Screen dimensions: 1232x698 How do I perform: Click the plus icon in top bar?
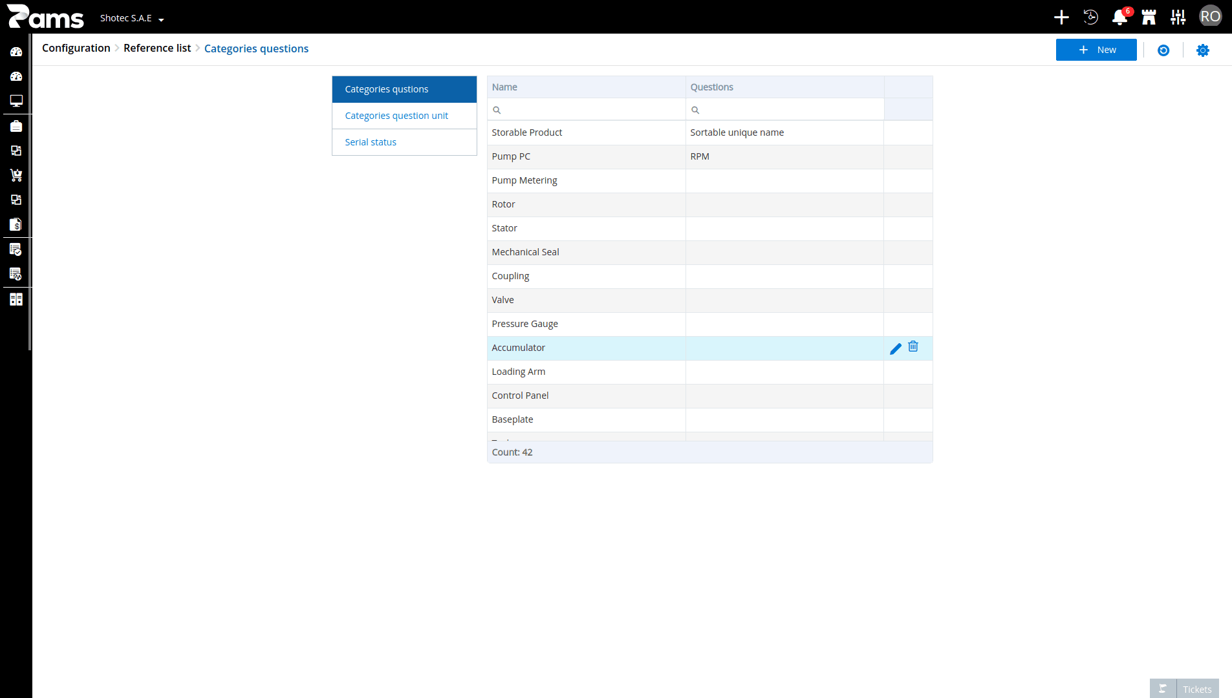1061,17
